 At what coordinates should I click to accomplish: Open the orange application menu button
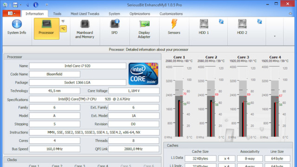(11, 13)
